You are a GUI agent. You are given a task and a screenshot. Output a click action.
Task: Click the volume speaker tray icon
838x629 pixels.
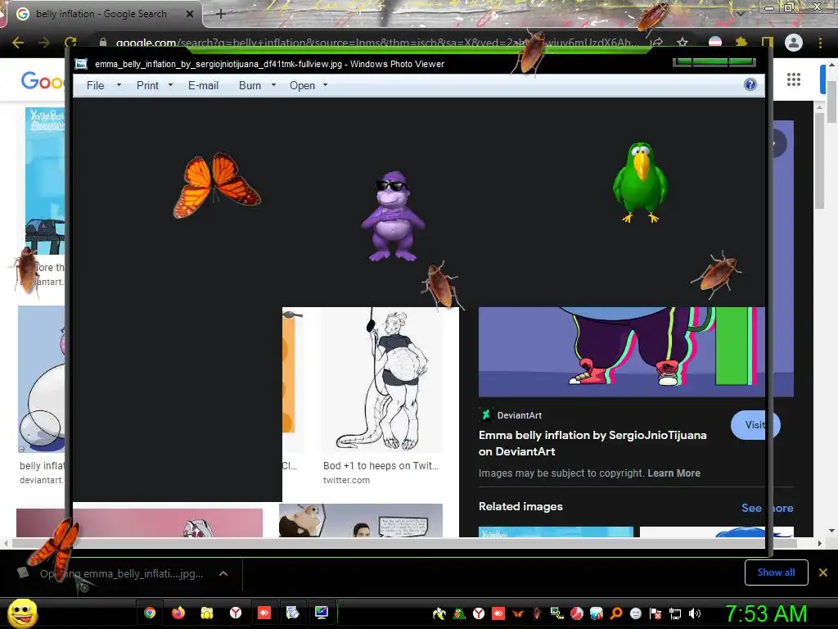pos(695,613)
